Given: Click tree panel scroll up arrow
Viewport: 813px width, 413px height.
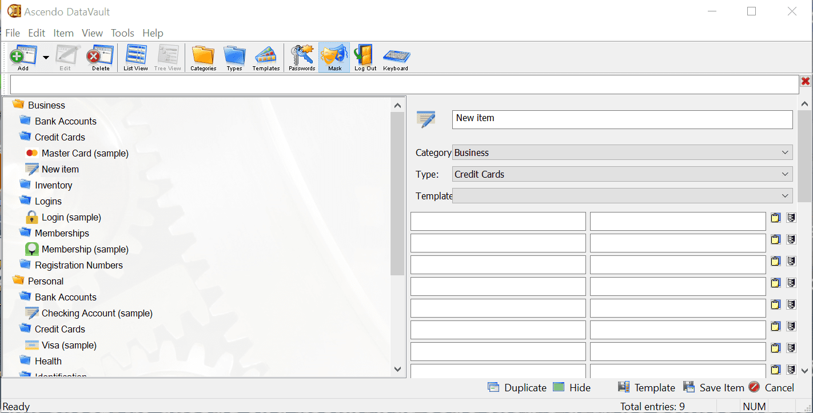Looking at the screenshot, I should click(398, 105).
